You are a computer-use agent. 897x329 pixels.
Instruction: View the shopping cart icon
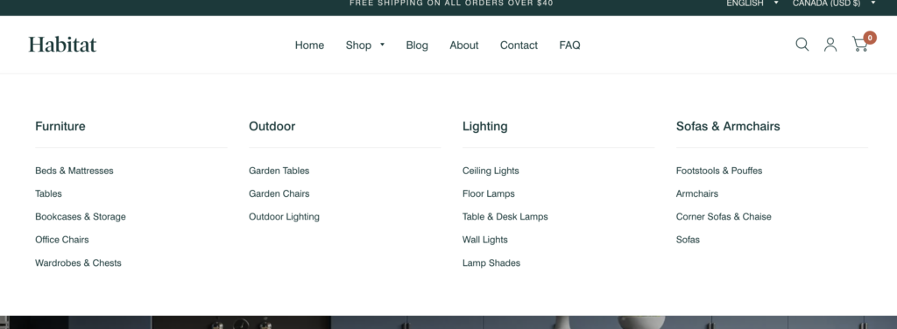(x=862, y=44)
